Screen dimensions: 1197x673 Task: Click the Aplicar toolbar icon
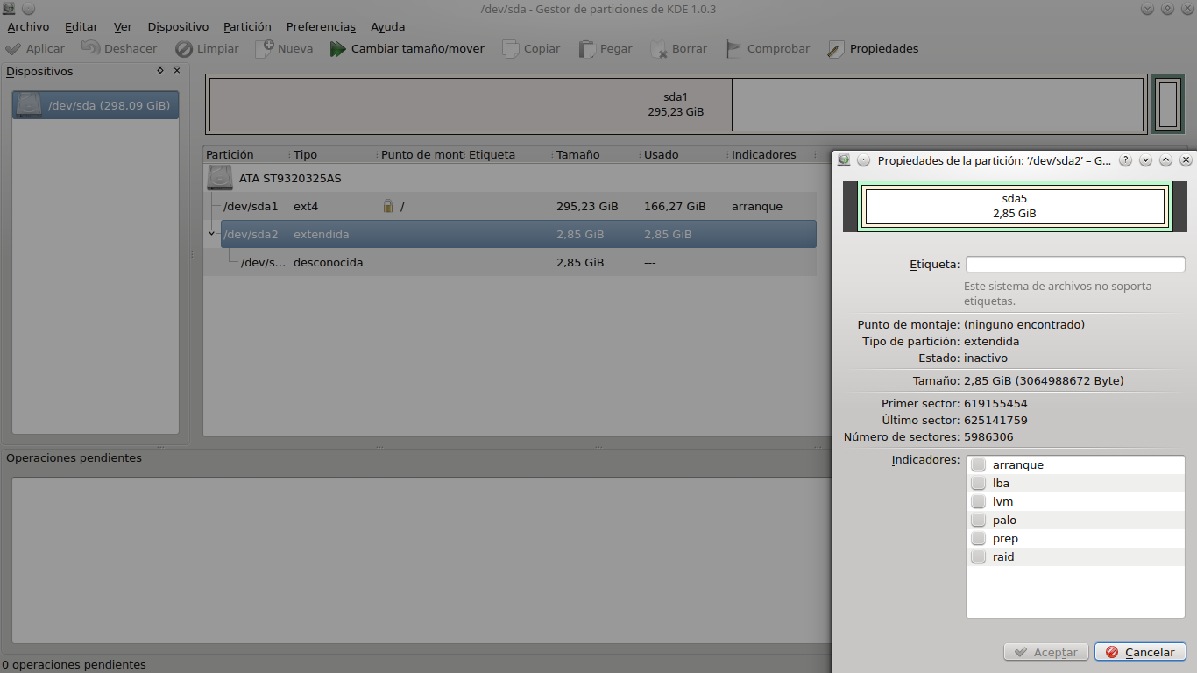[x=13, y=49]
